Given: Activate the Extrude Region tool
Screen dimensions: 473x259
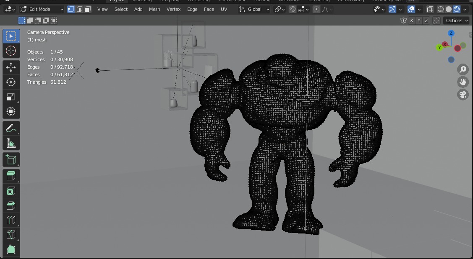Looking at the screenshot, I should pos(11,176).
